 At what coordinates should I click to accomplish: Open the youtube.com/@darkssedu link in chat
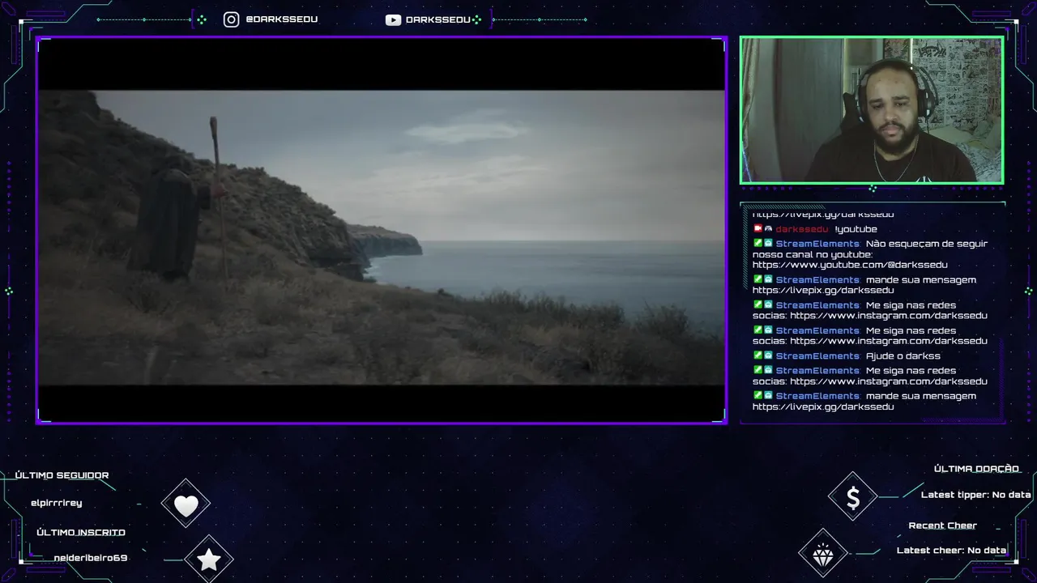(850, 265)
